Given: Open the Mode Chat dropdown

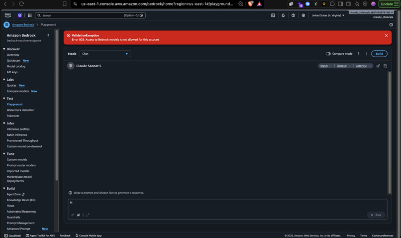Looking at the screenshot, I should pyautogui.click(x=105, y=54).
